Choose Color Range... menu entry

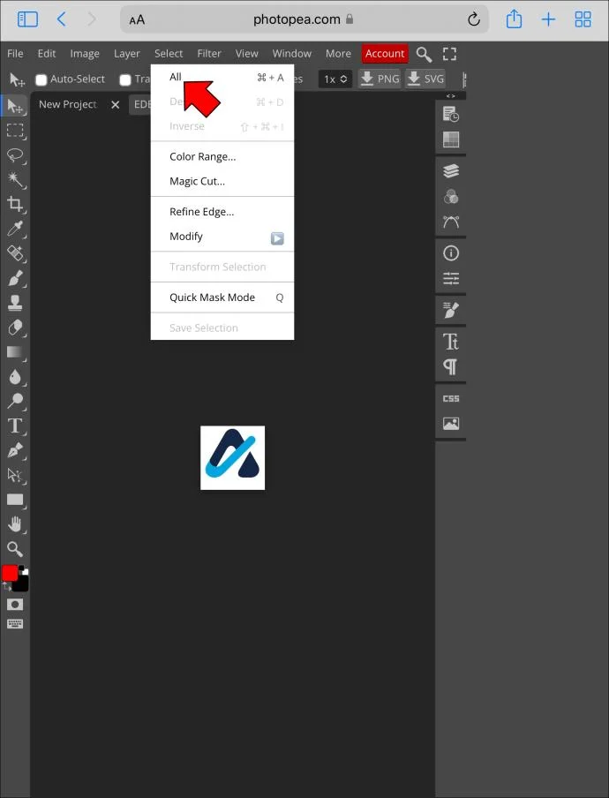(222, 157)
